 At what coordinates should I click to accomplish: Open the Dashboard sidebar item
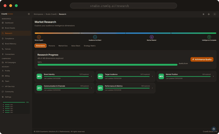point(16,23)
